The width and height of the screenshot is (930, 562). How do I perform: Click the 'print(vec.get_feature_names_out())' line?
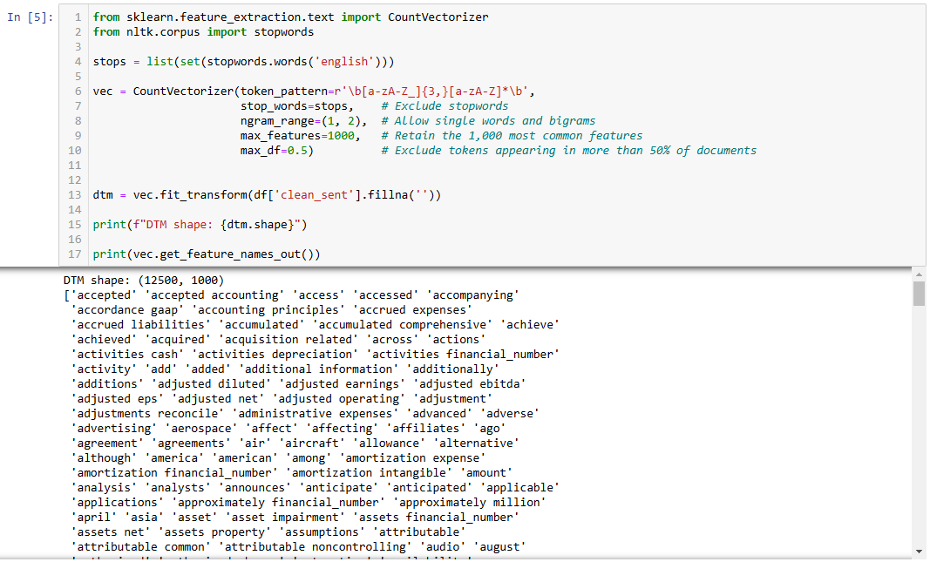click(x=207, y=254)
